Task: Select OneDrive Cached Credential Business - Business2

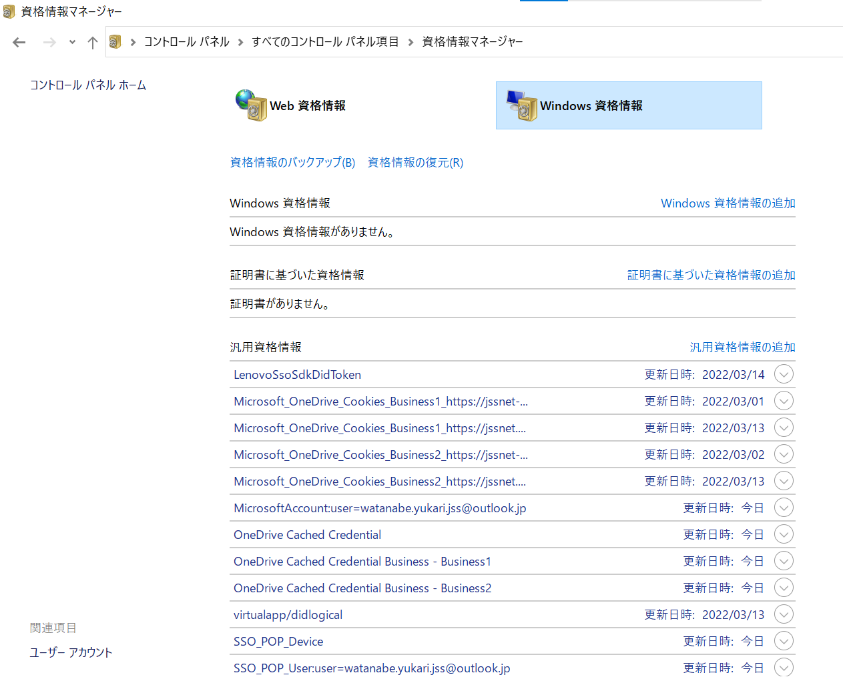Action: tap(362, 588)
